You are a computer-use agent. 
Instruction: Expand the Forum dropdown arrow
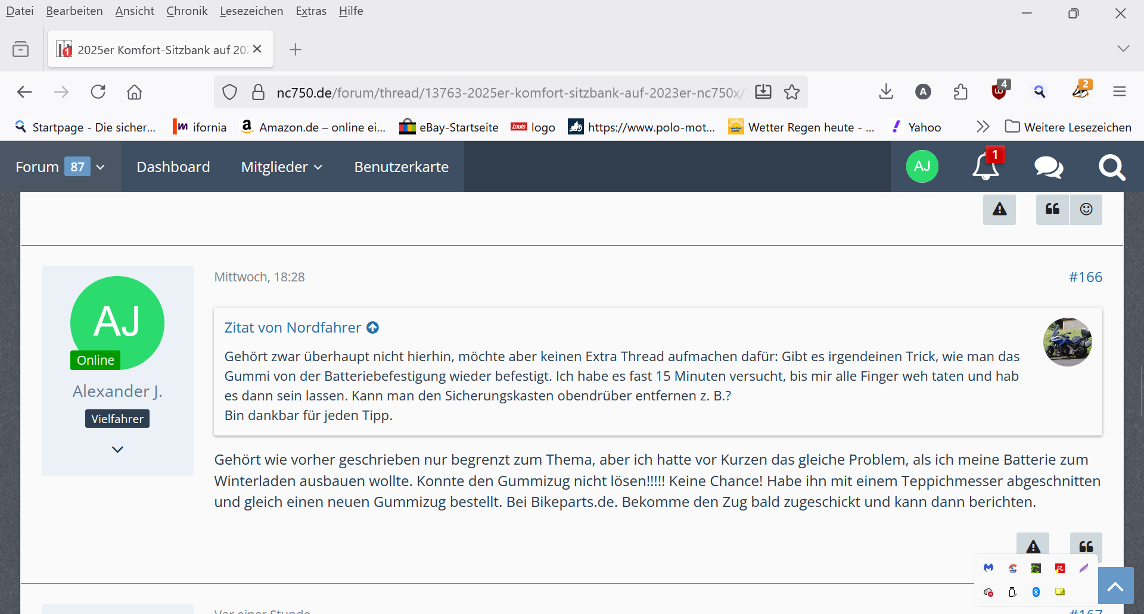coord(101,167)
